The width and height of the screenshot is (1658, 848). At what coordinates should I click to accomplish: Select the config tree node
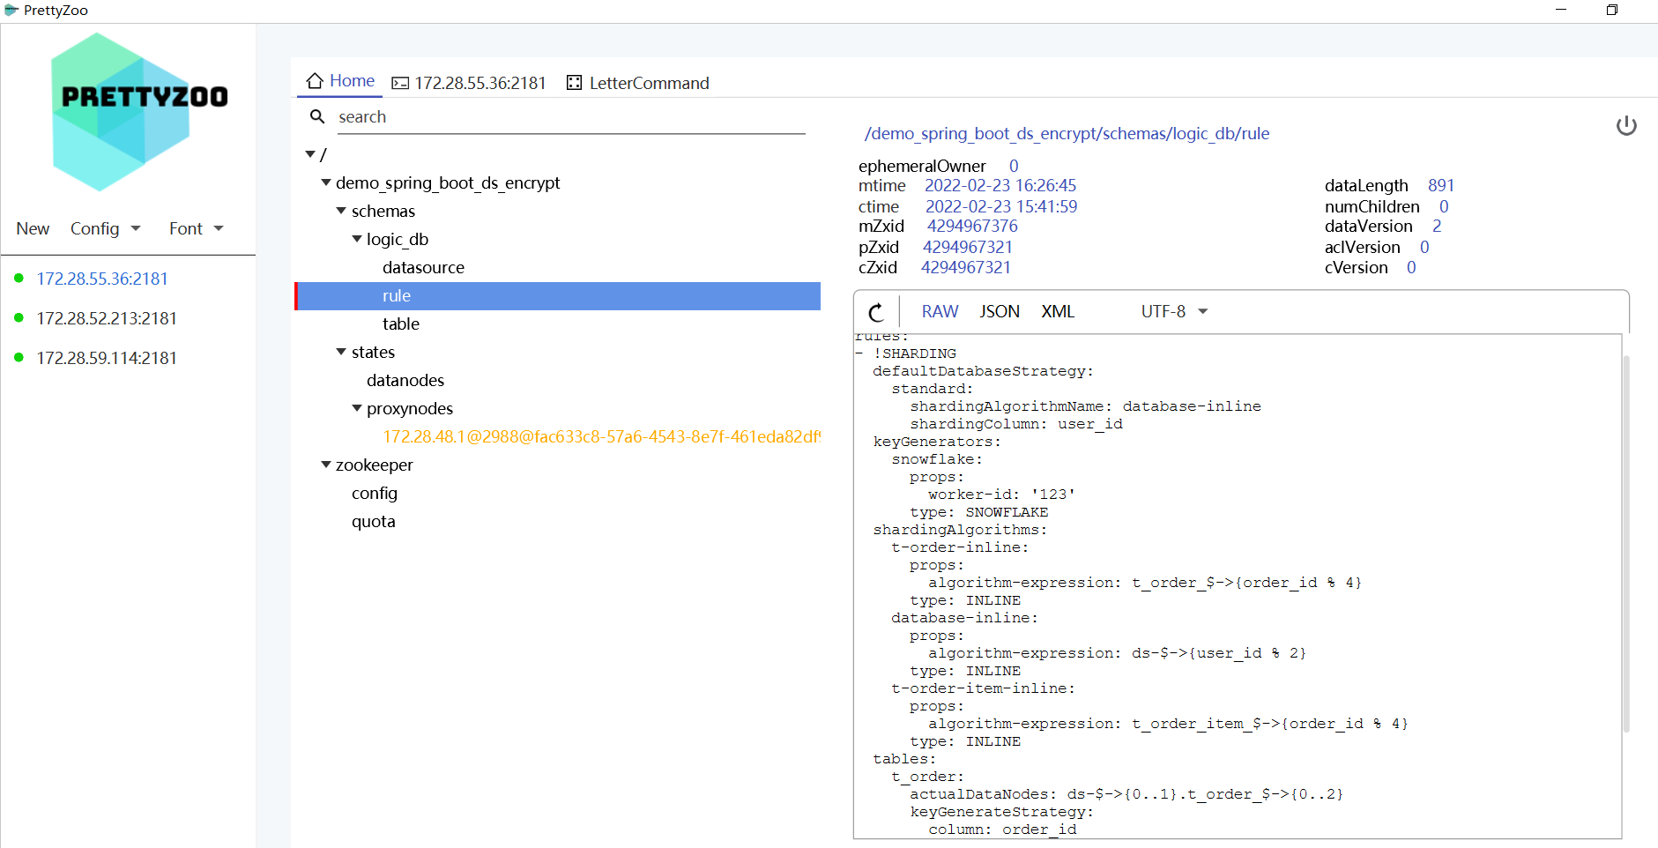coord(375,493)
